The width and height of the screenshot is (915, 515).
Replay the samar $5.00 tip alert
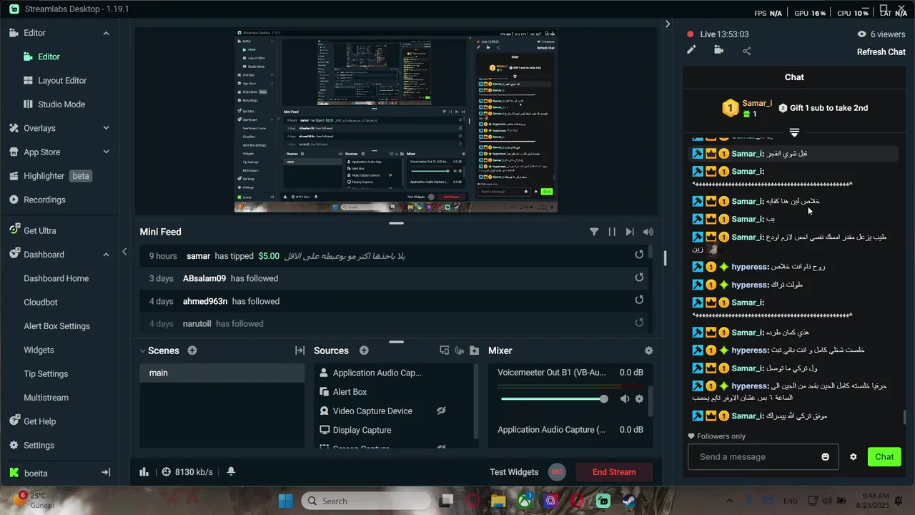click(639, 255)
